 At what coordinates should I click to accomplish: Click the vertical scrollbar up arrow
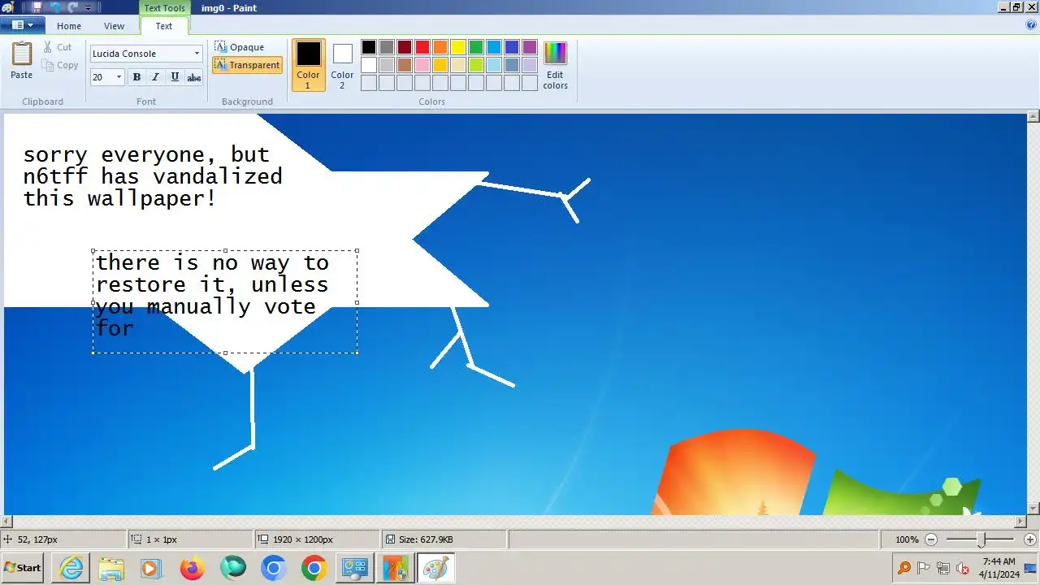(x=1033, y=118)
